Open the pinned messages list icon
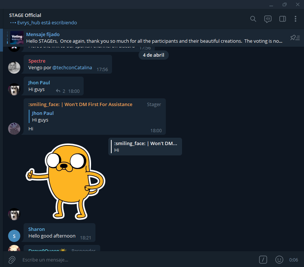The height and width of the screenshot is (267, 304). (x=295, y=38)
